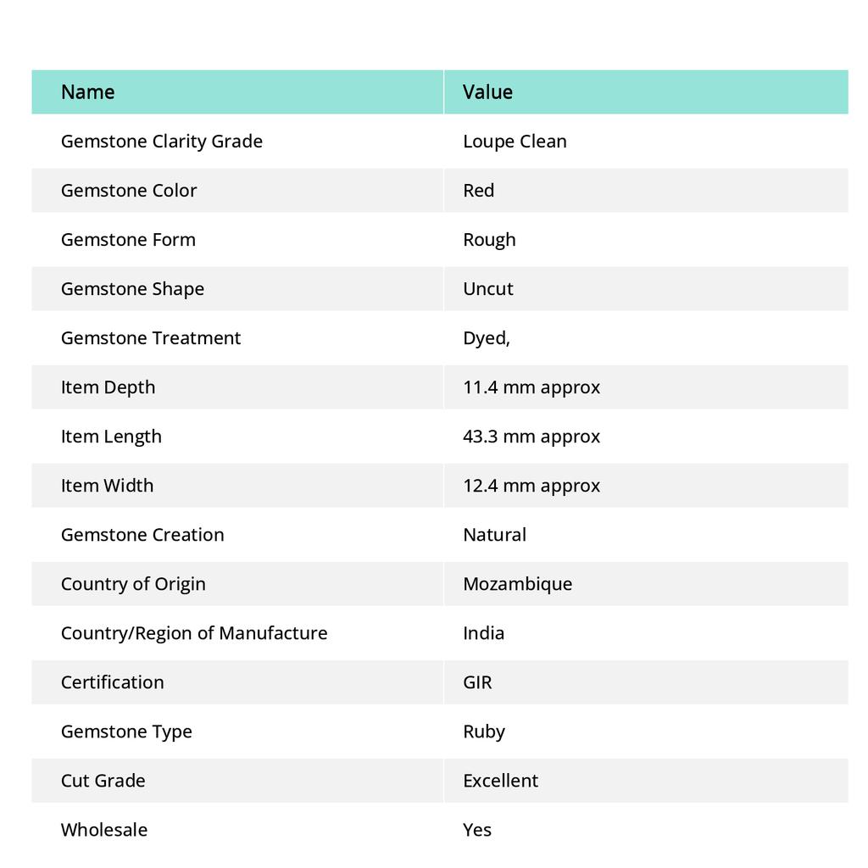
Task: Click the Uncut shape value
Action: (488, 289)
